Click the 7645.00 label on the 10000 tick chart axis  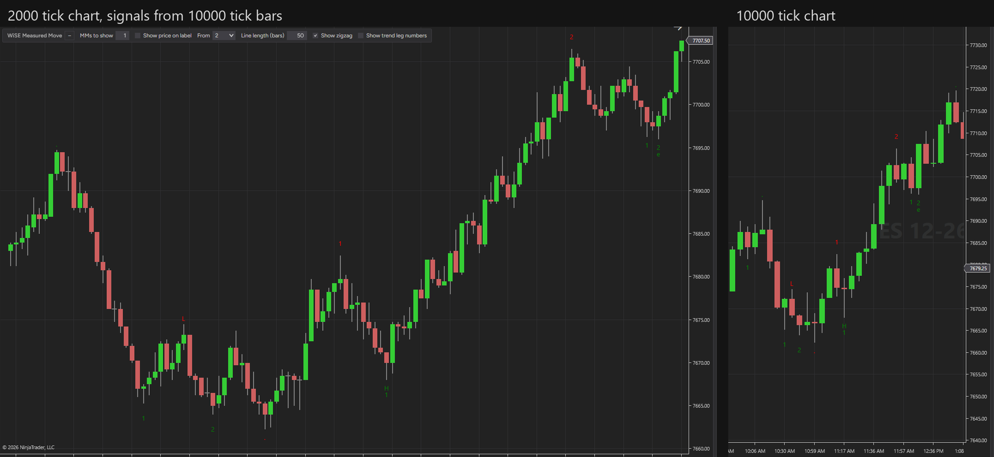[x=978, y=418]
